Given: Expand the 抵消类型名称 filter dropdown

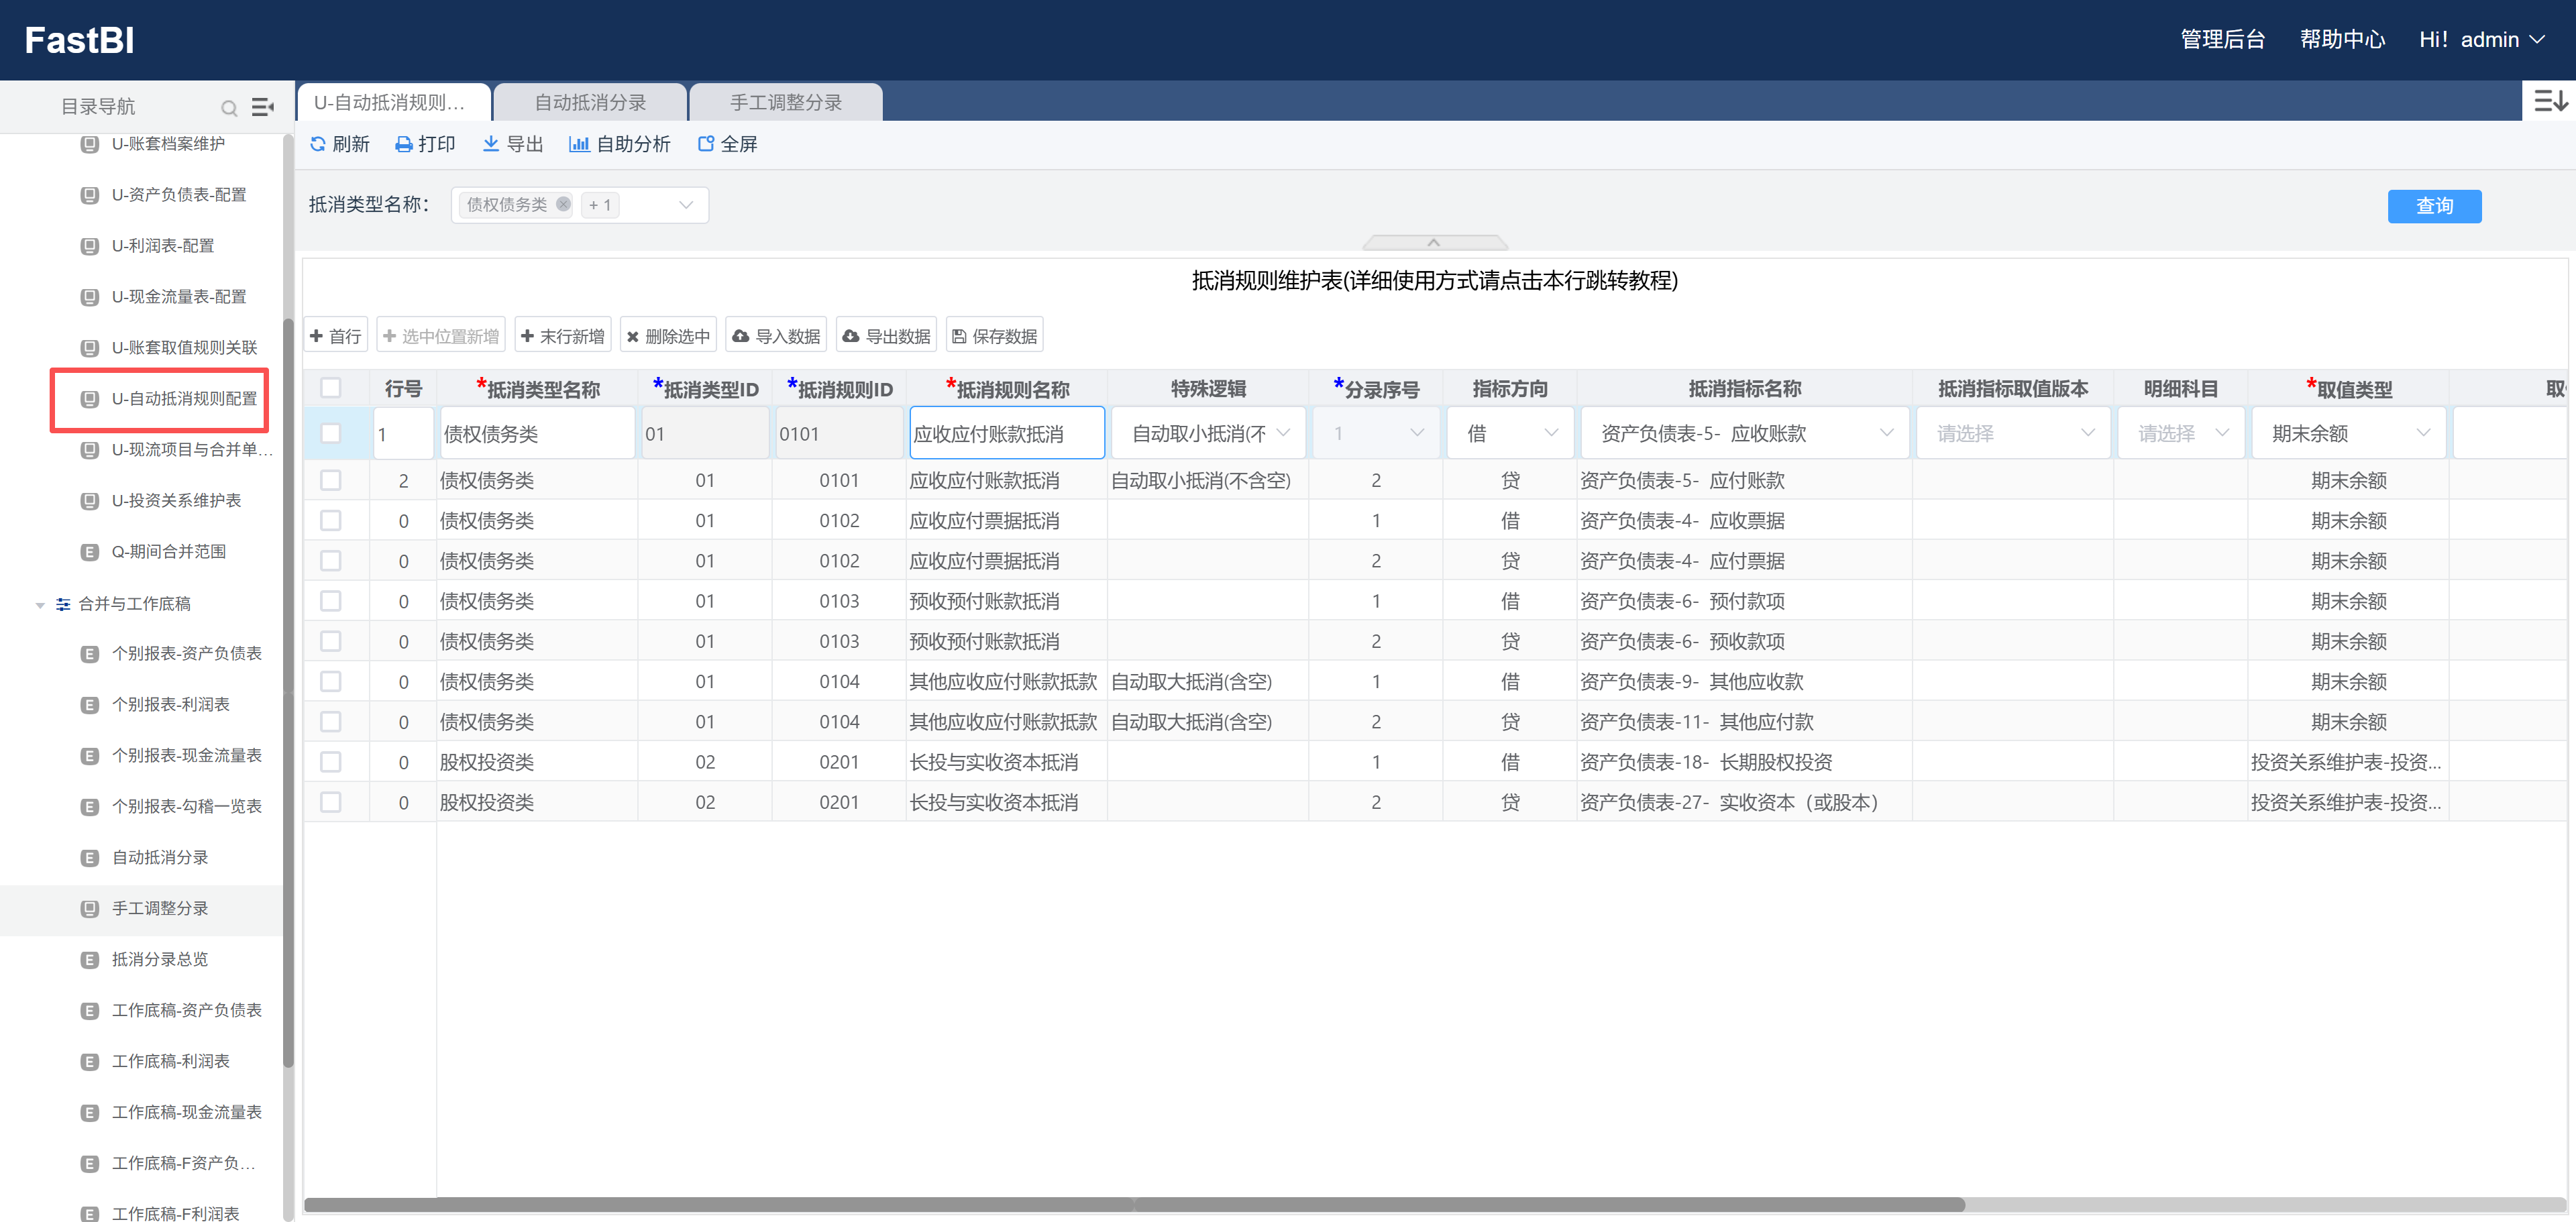Looking at the screenshot, I should 686,205.
